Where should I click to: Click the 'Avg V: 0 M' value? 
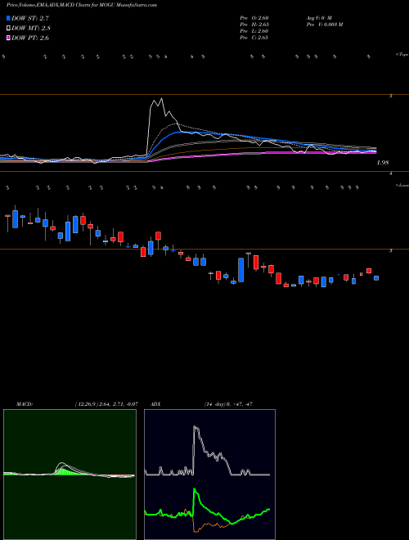point(318,17)
